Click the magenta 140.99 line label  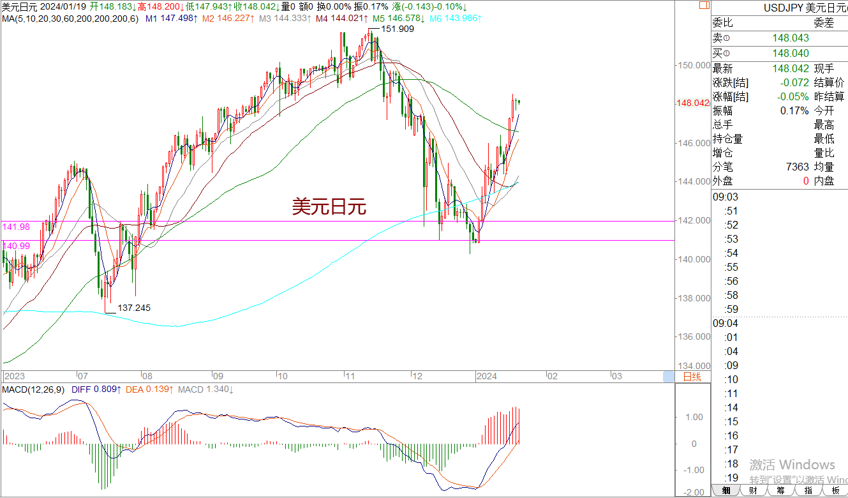16,245
